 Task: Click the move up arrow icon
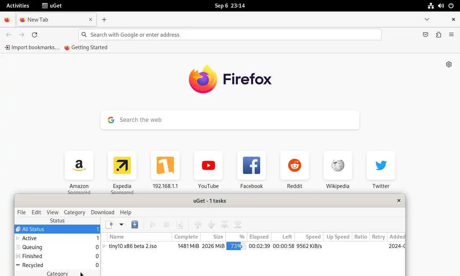(x=198, y=225)
